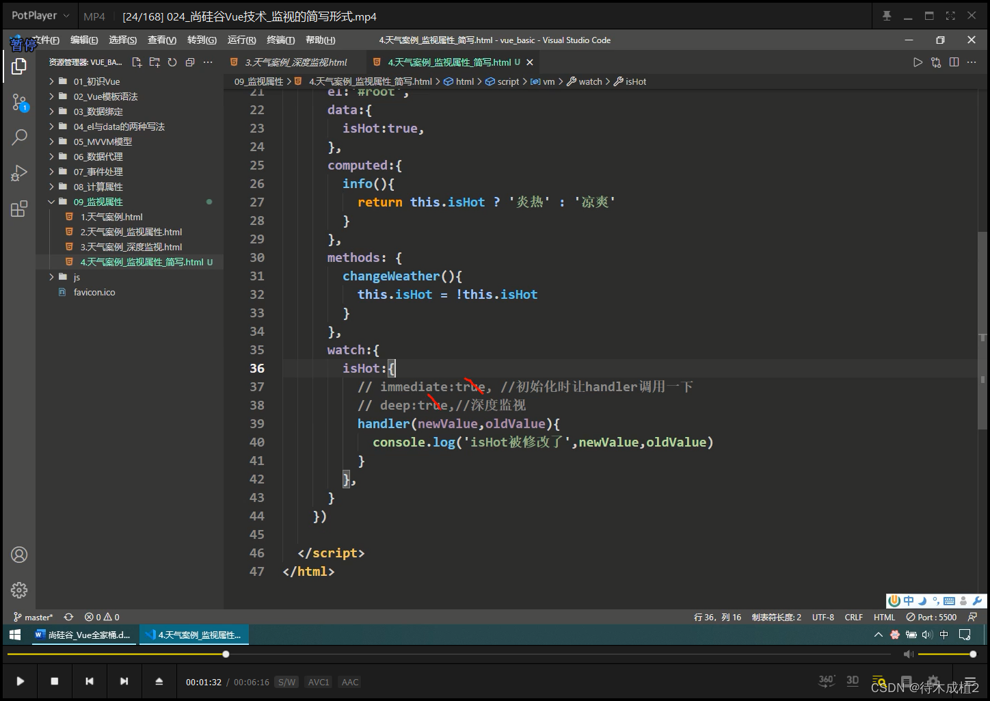This screenshot has height=701, width=990.
Task: Eject or open file button
Action: click(x=159, y=681)
